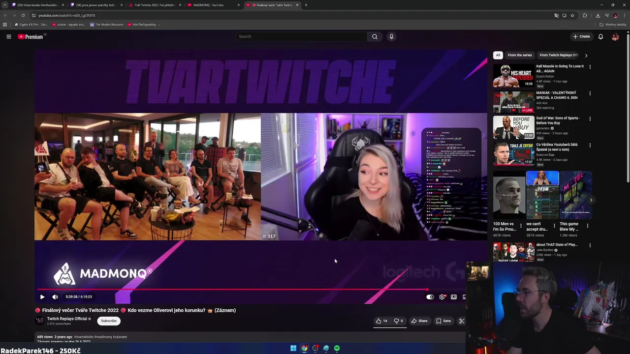The width and height of the screenshot is (630, 354).
Task: Open Chrome from the taskbar
Action: (304, 348)
